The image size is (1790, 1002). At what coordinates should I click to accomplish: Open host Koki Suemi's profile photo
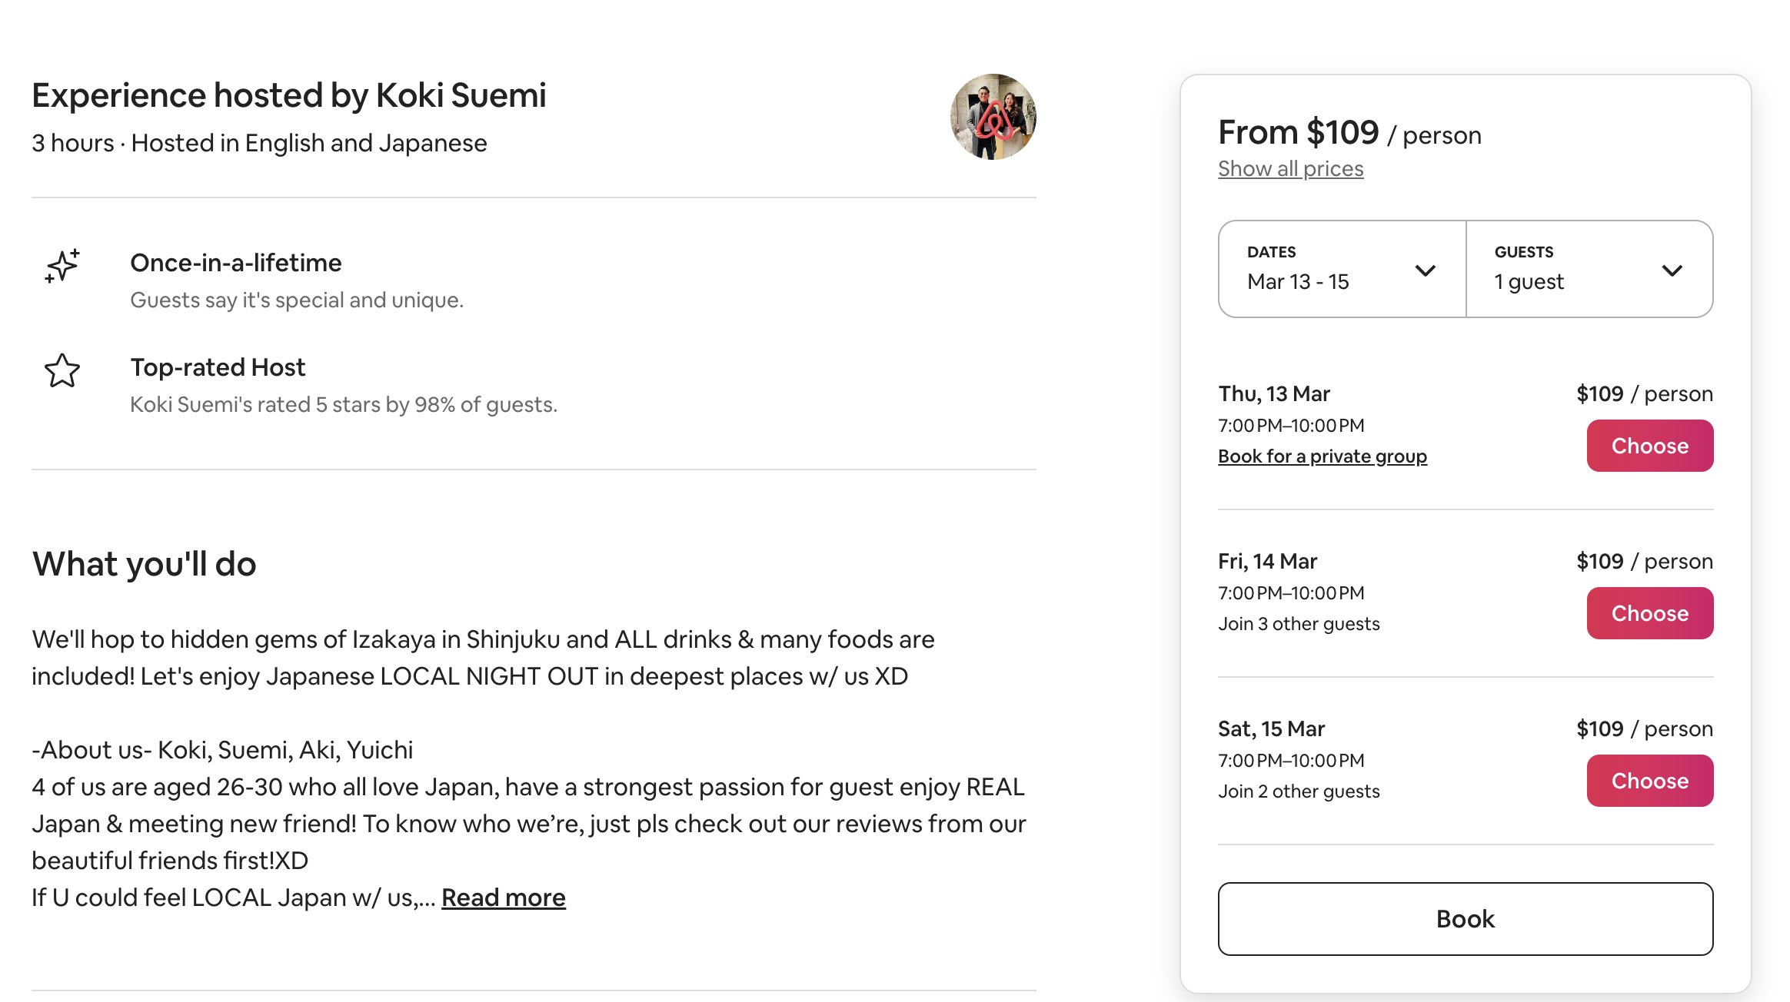[993, 117]
